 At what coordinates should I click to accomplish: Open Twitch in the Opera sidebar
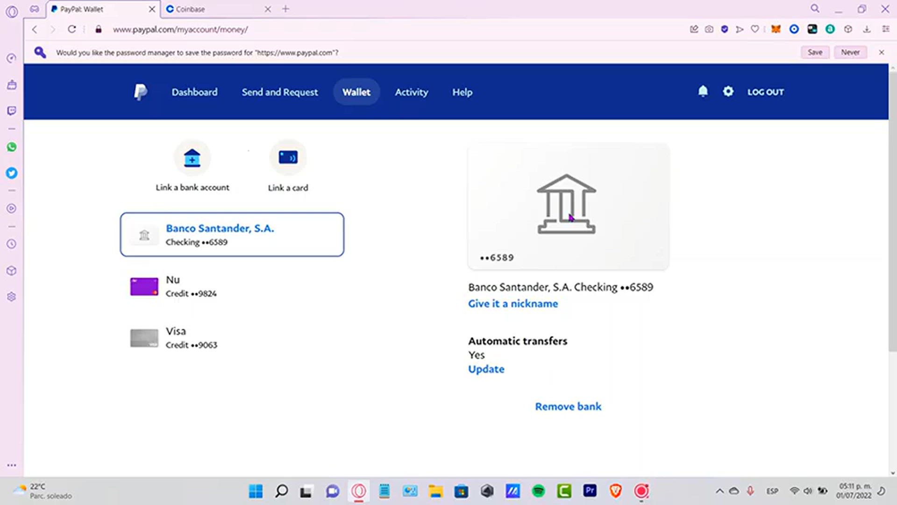point(12,111)
